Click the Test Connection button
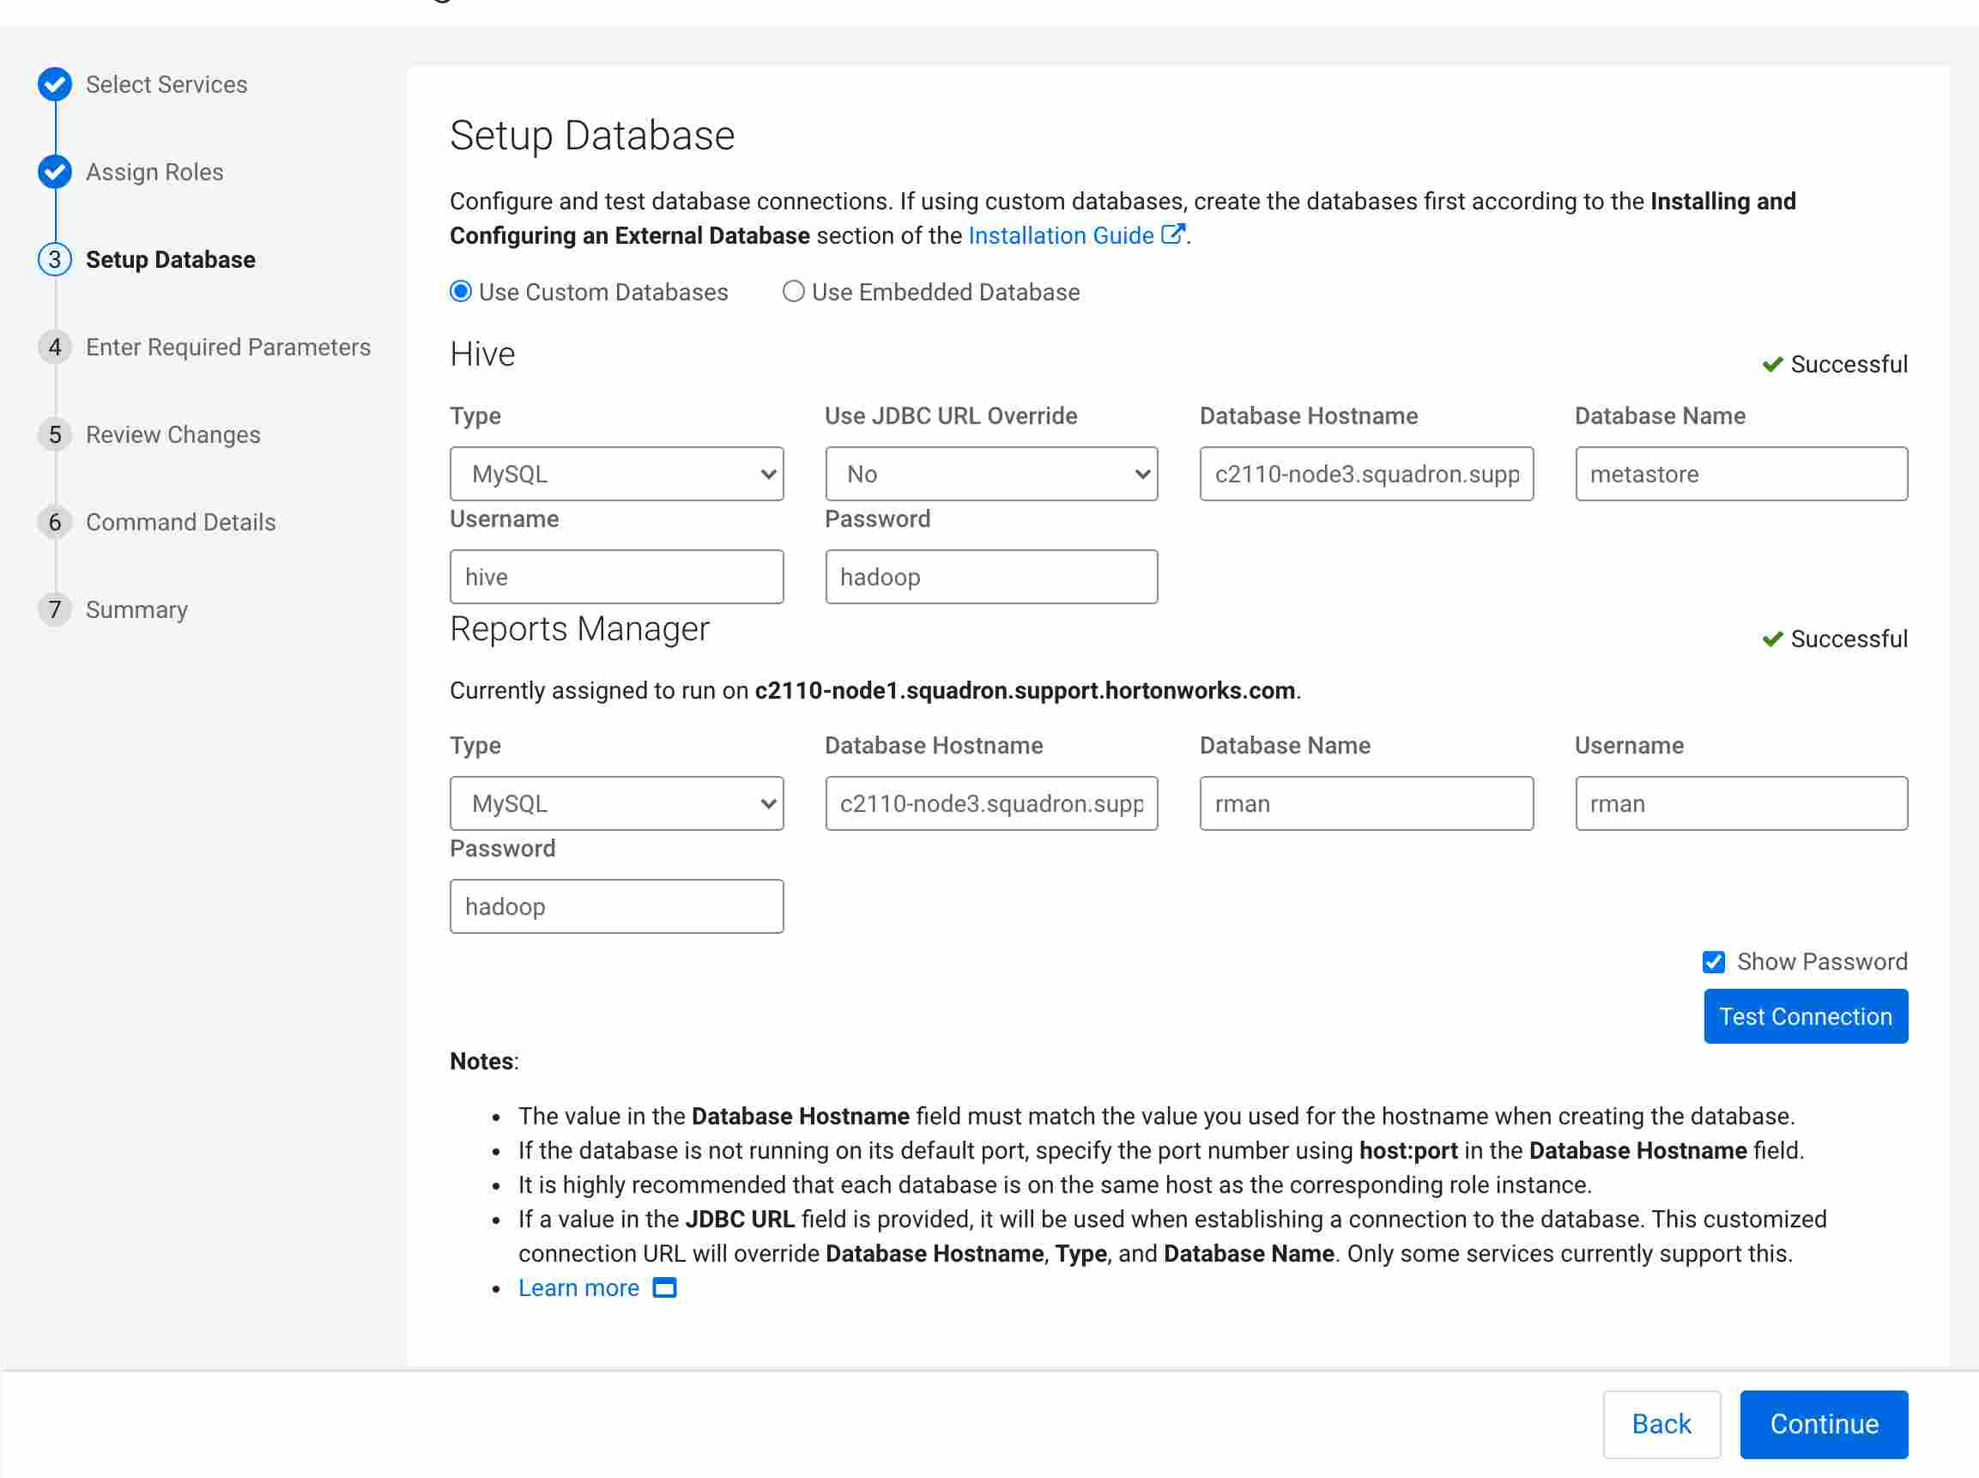The height and width of the screenshot is (1478, 1979). coord(1805,1016)
